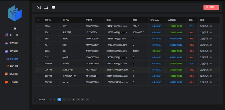Click the 在线 status tag for 6035

pos(192,26)
